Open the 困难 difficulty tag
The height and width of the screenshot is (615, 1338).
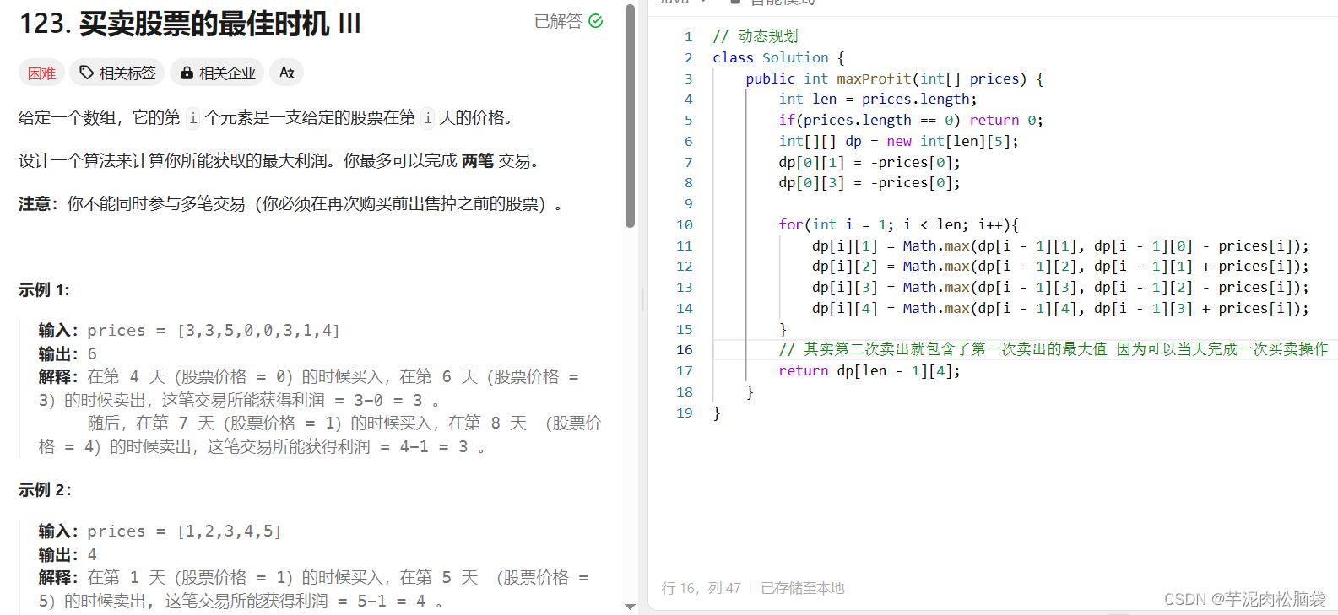[x=41, y=73]
